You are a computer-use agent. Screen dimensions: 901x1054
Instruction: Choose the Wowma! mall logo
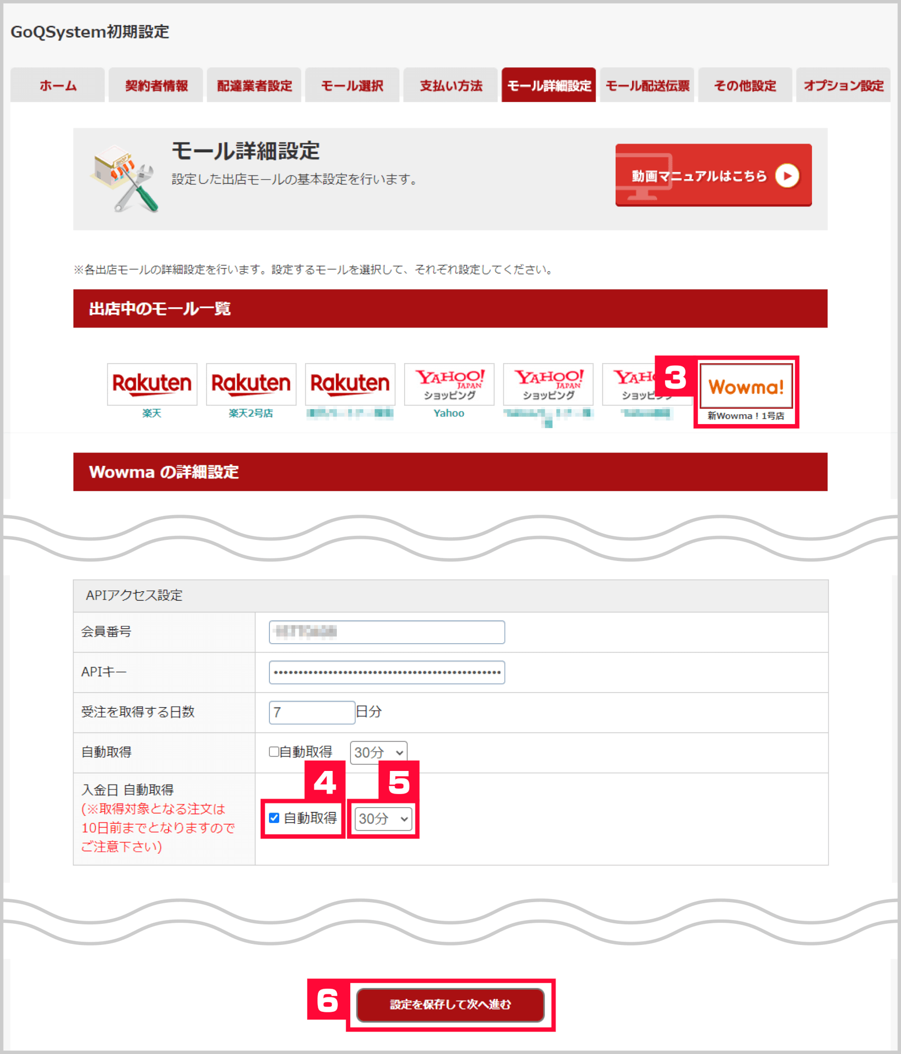(746, 386)
